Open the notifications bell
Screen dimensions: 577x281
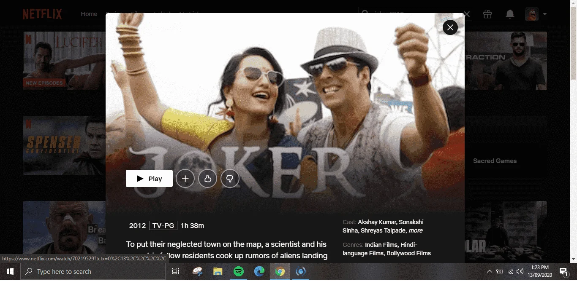[x=510, y=14]
